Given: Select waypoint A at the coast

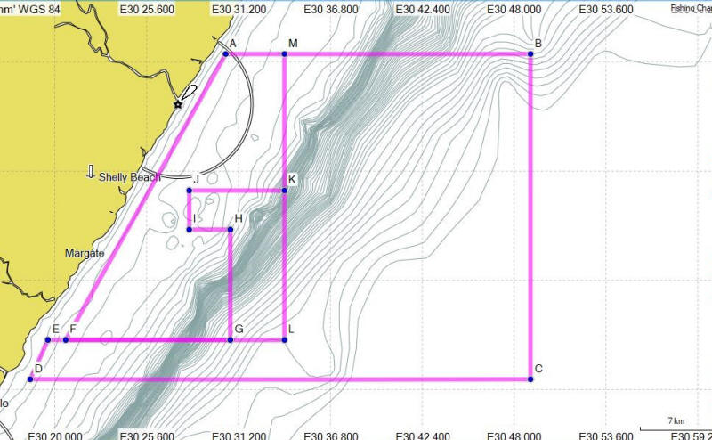Looking at the screenshot, I should click(224, 54).
